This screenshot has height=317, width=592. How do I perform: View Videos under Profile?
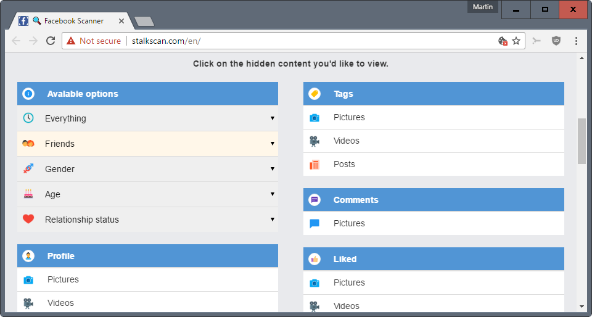(147, 303)
